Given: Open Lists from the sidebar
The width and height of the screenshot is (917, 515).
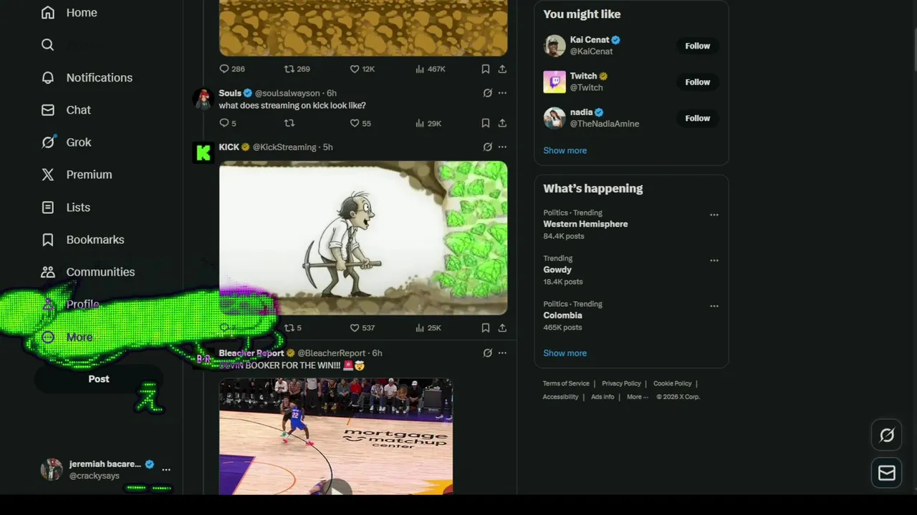Looking at the screenshot, I should click(x=65, y=207).
